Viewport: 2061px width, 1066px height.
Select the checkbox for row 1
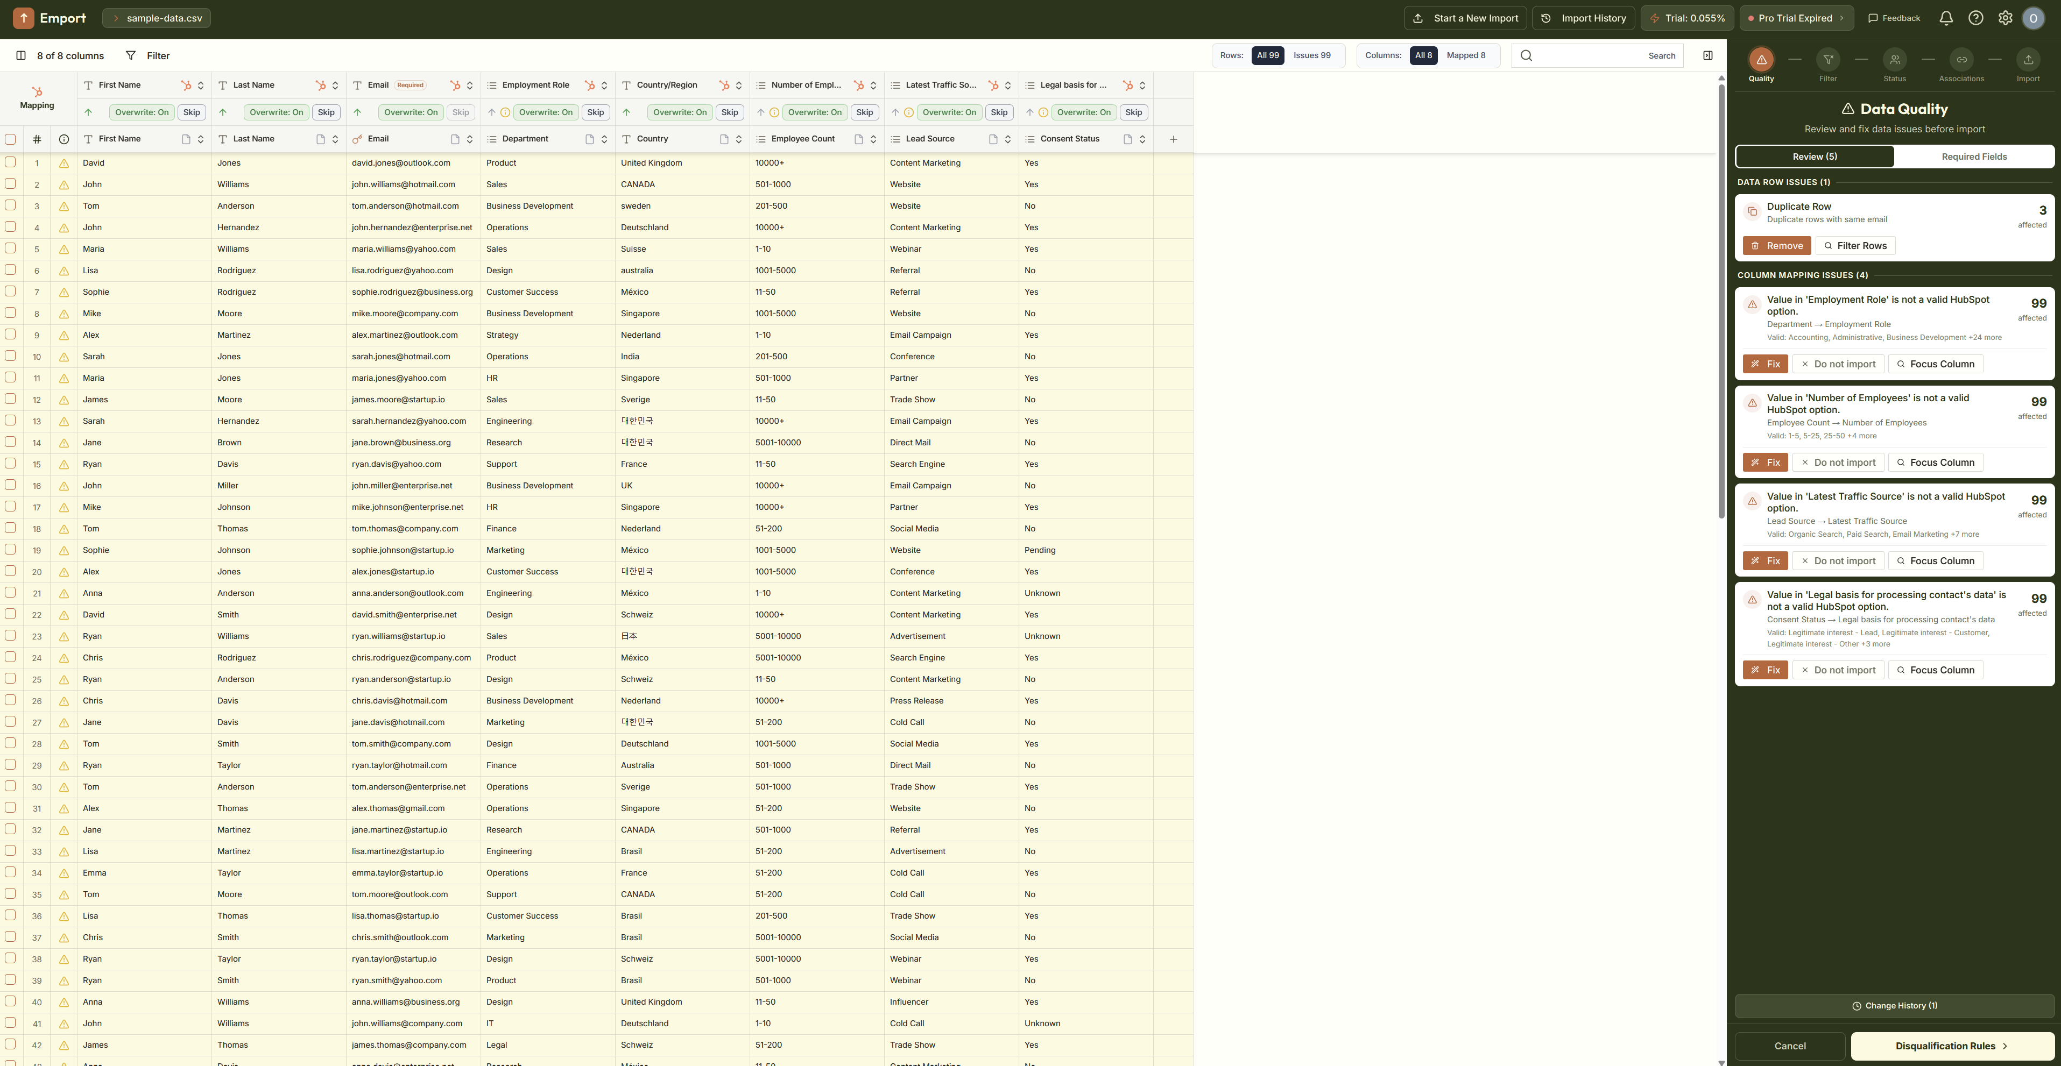pos(10,162)
